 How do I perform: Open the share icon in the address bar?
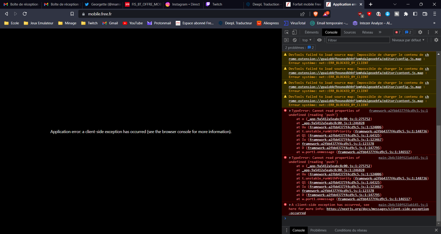tap(303, 14)
